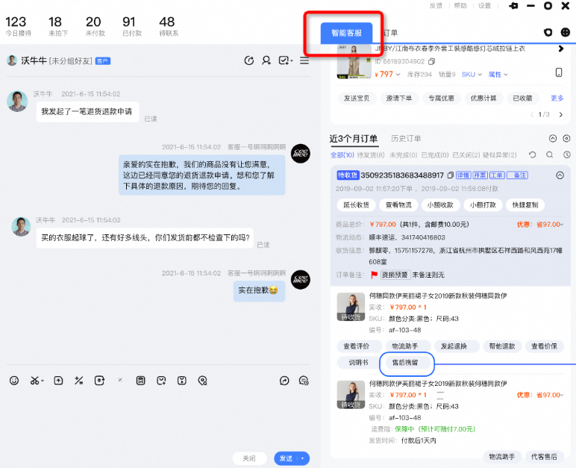The image size is (576, 468).
Task: Click 设置 in top bar
Action: 484,5
